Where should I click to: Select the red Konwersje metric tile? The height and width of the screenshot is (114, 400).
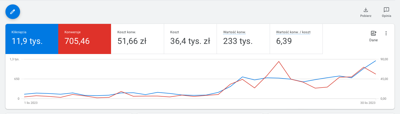(85, 39)
